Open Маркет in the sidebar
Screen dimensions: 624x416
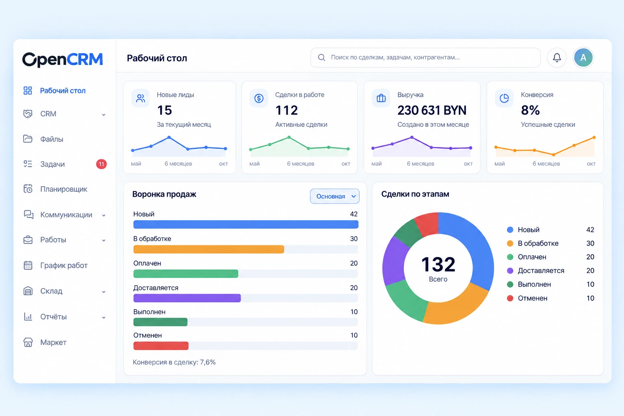53,342
